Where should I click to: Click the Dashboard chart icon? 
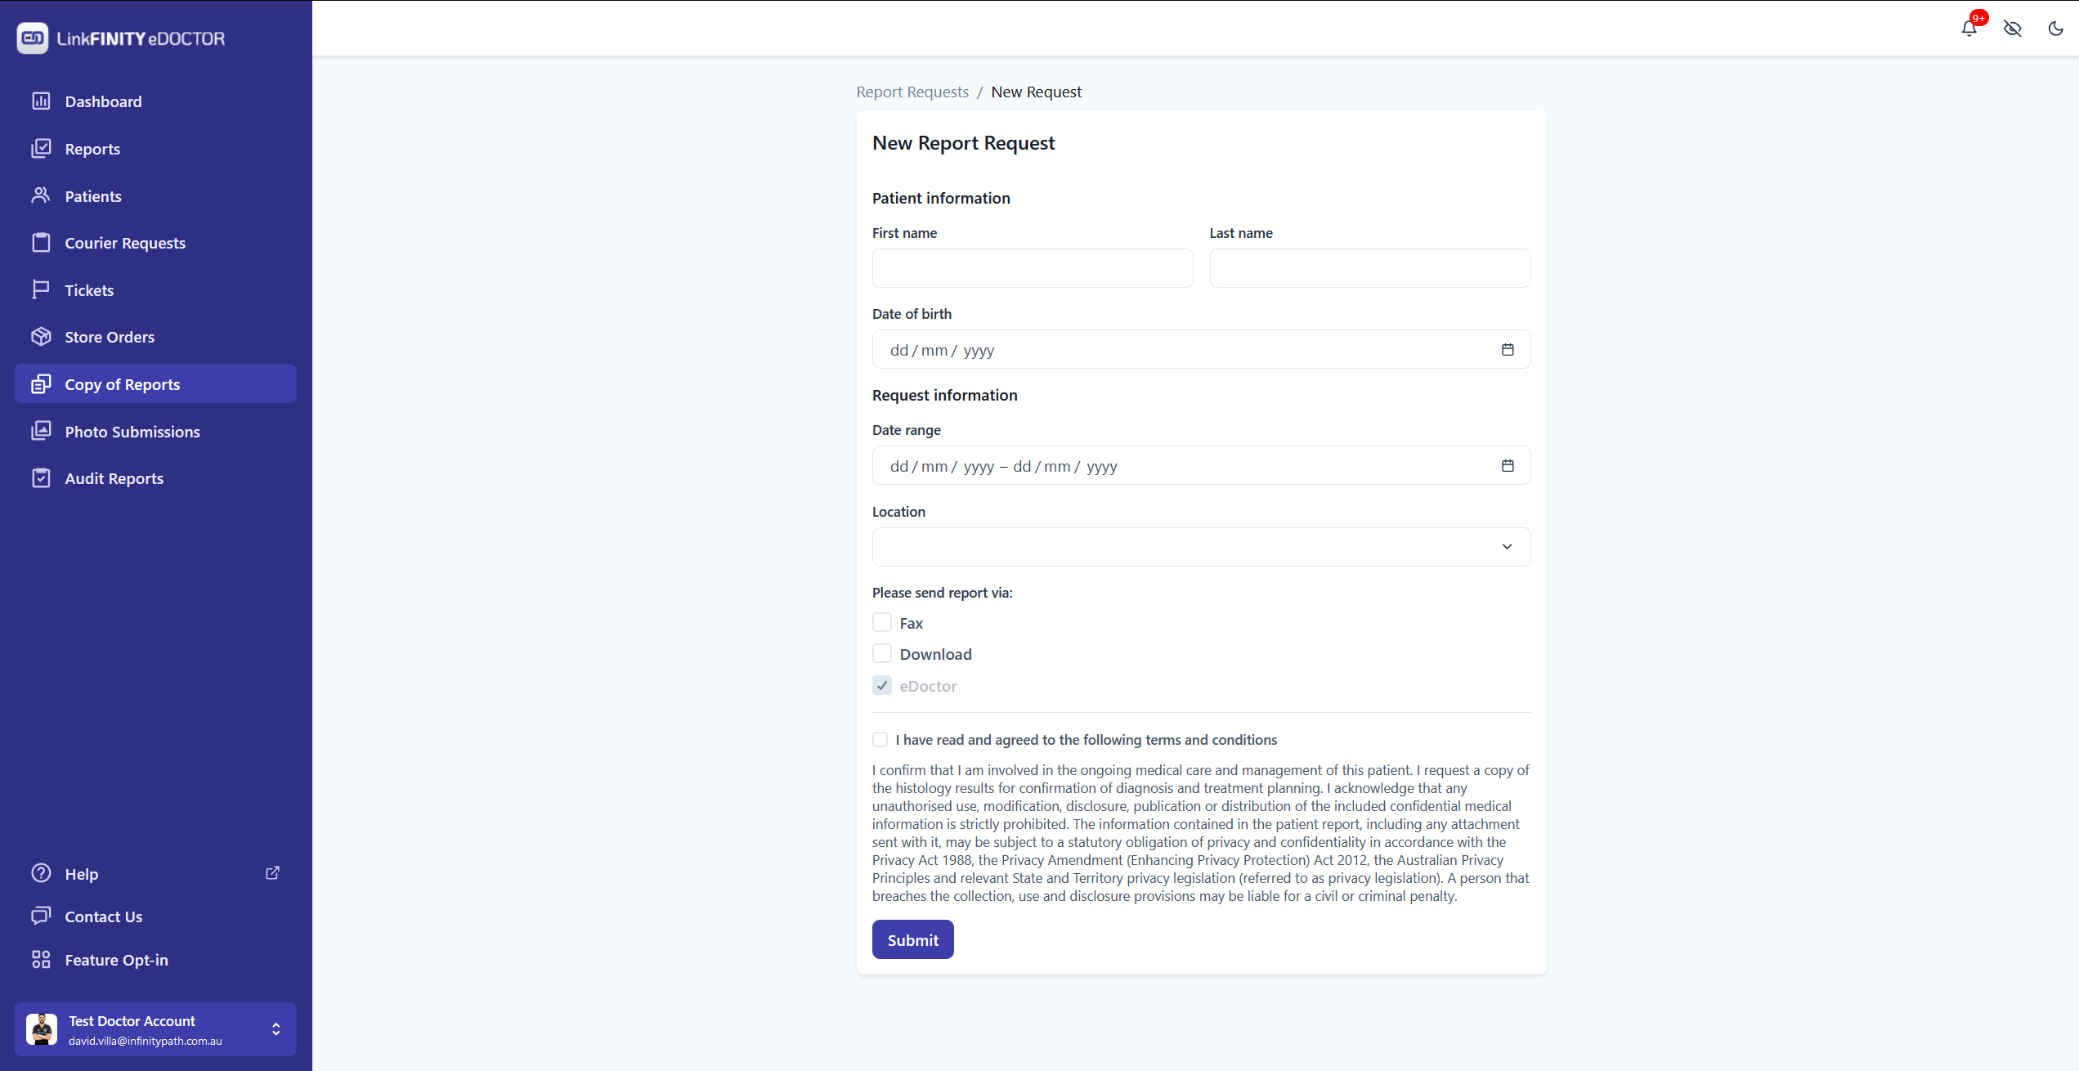[41, 101]
